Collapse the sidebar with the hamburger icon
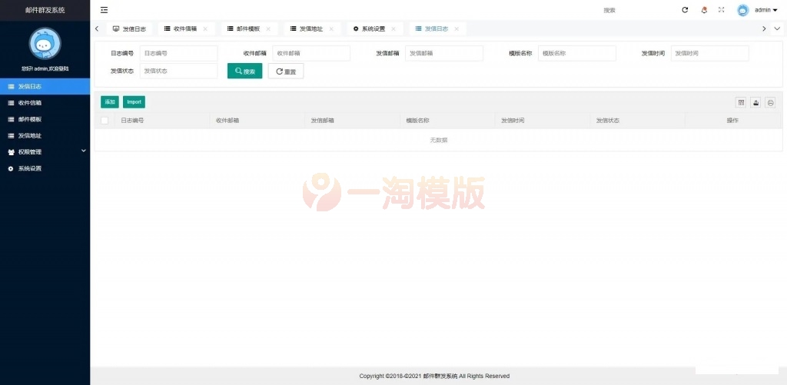The width and height of the screenshot is (787, 385). [104, 10]
